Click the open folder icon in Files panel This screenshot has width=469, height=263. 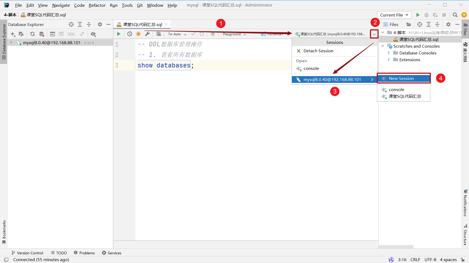pyautogui.click(x=409, y=24)
